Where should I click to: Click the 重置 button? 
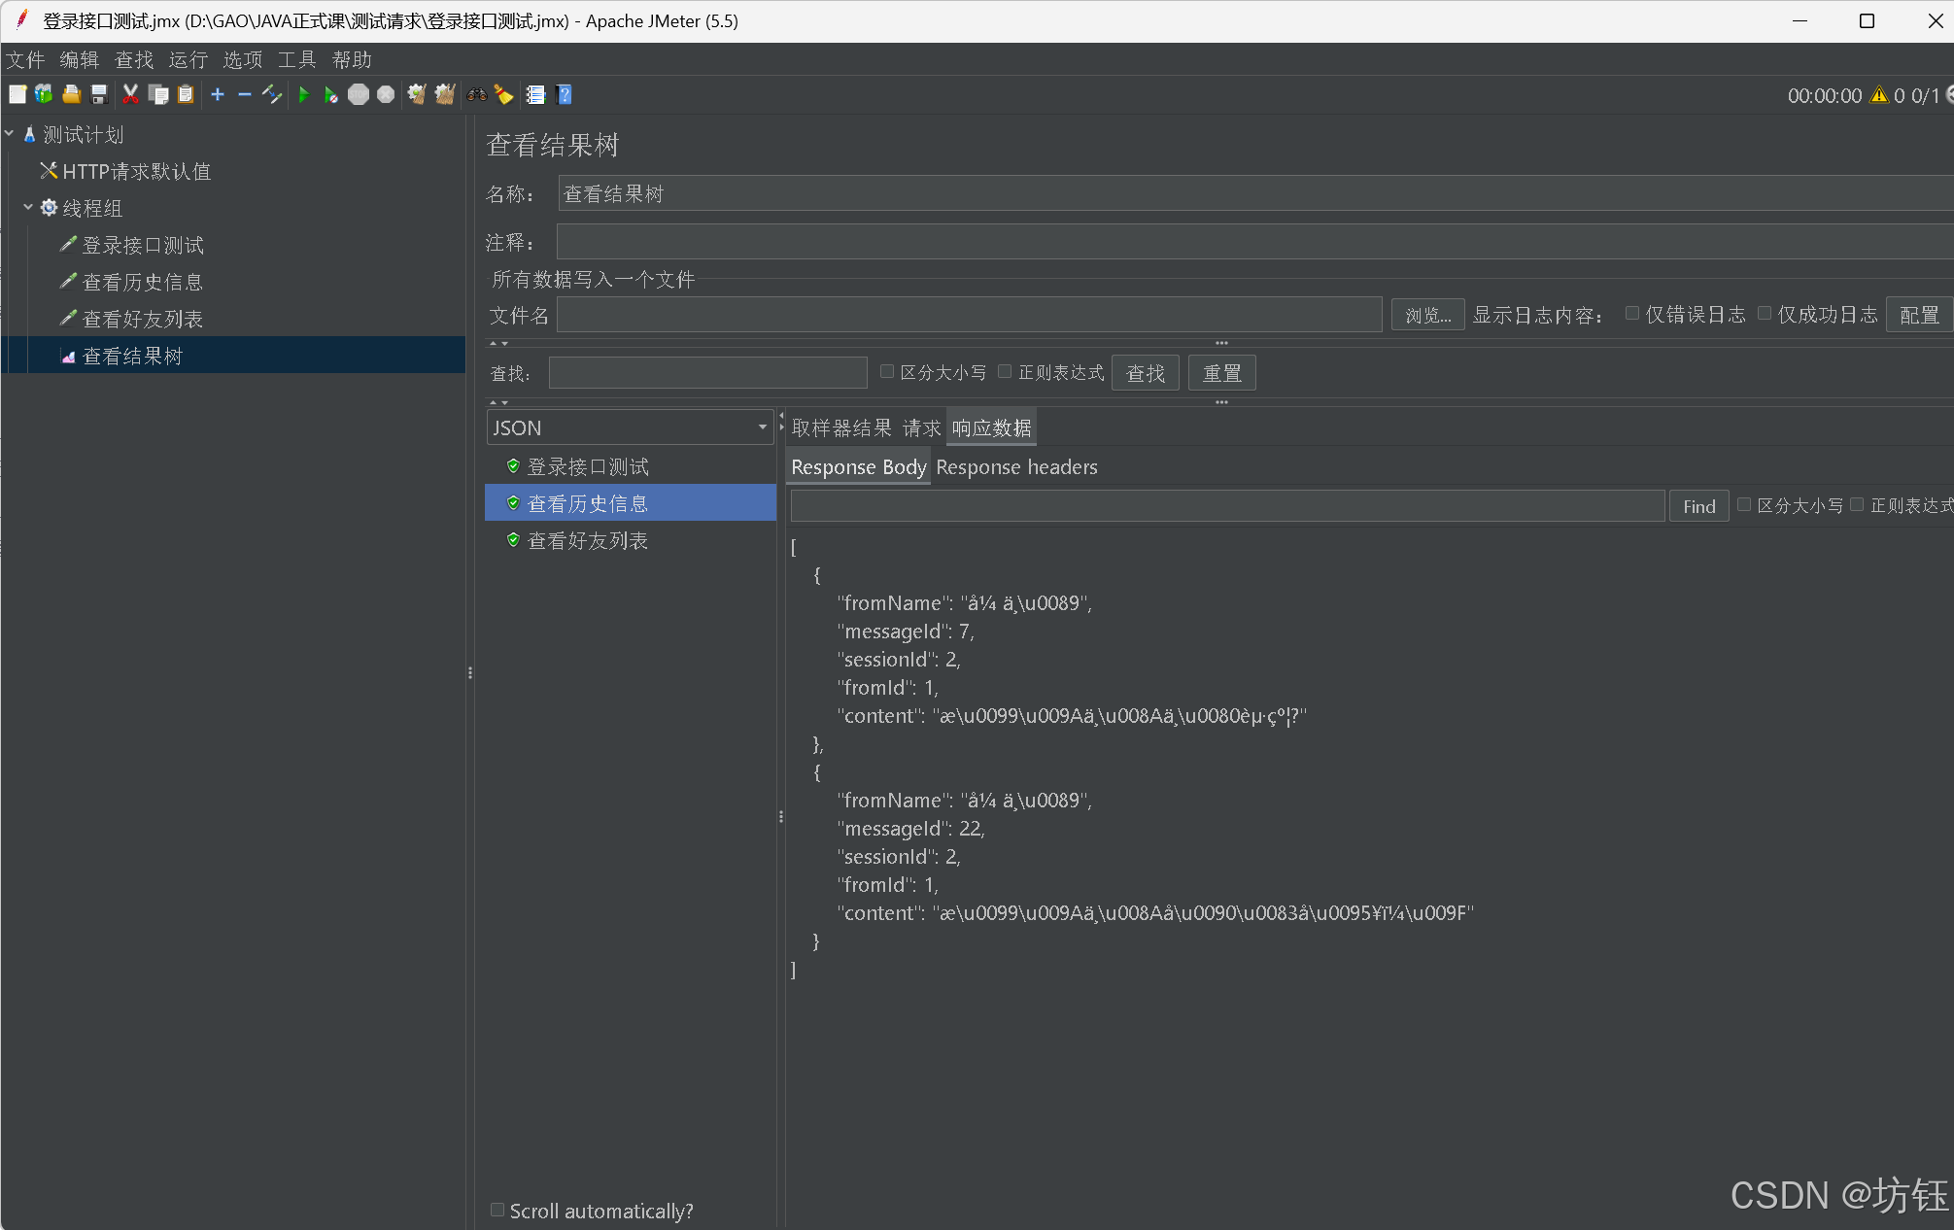click(1222, 373)
